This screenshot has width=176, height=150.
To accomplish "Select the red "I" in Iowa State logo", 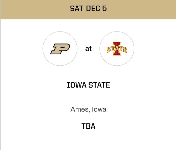I will click(117, 49).
